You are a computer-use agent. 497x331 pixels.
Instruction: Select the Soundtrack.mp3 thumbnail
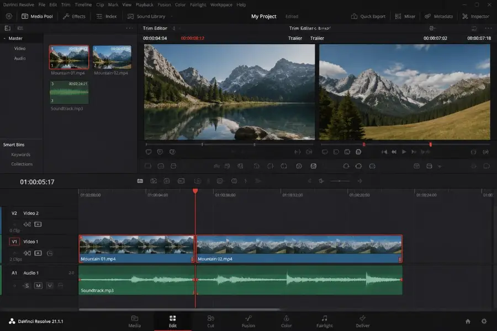point(69,92)
